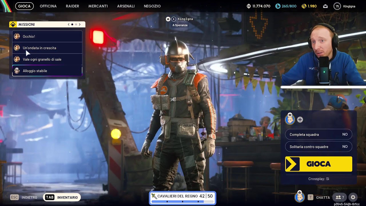Click the player avatar near the CHATTA button
The width and height of the screenshot is (366, 206).
click(x=300, y=197)
